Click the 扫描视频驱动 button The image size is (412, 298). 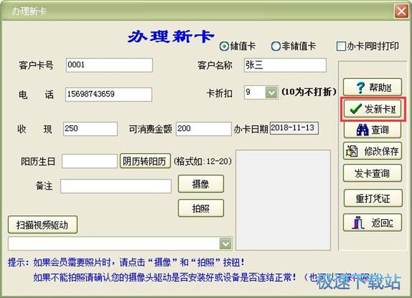pyautogui.click(x=42, y=225)
